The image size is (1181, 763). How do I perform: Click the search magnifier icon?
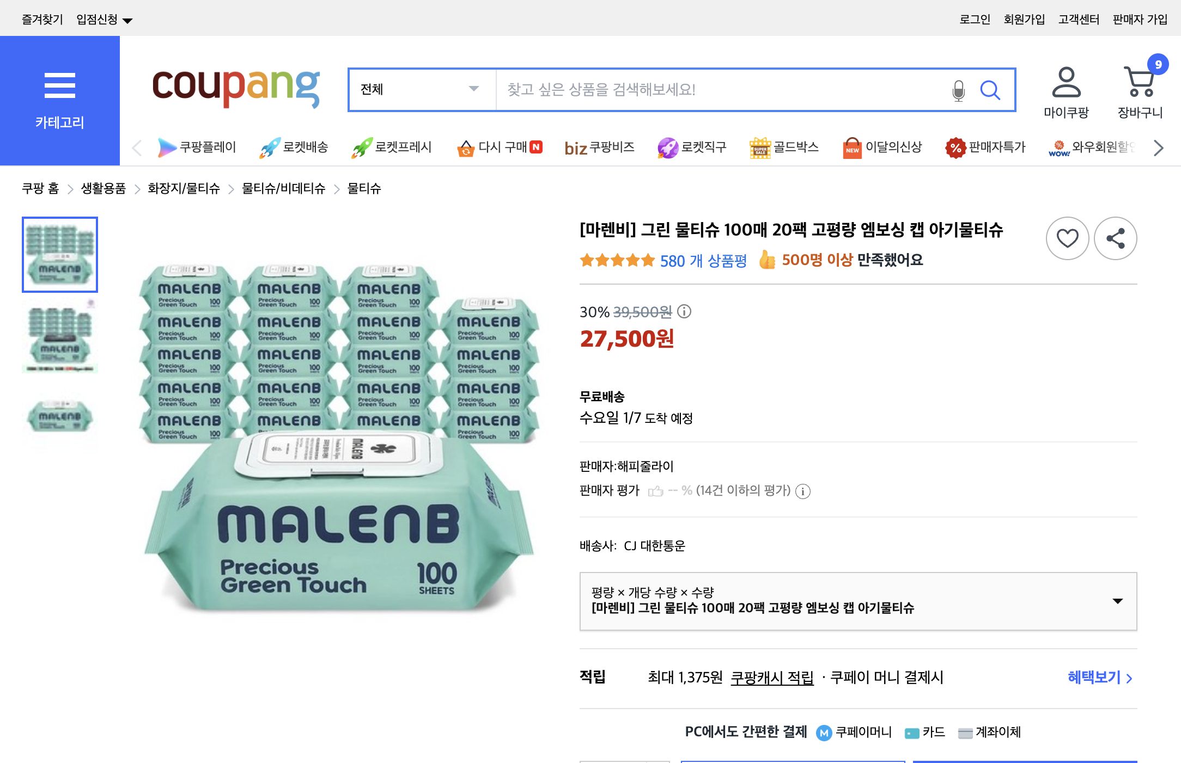click(x=991, y=90)
